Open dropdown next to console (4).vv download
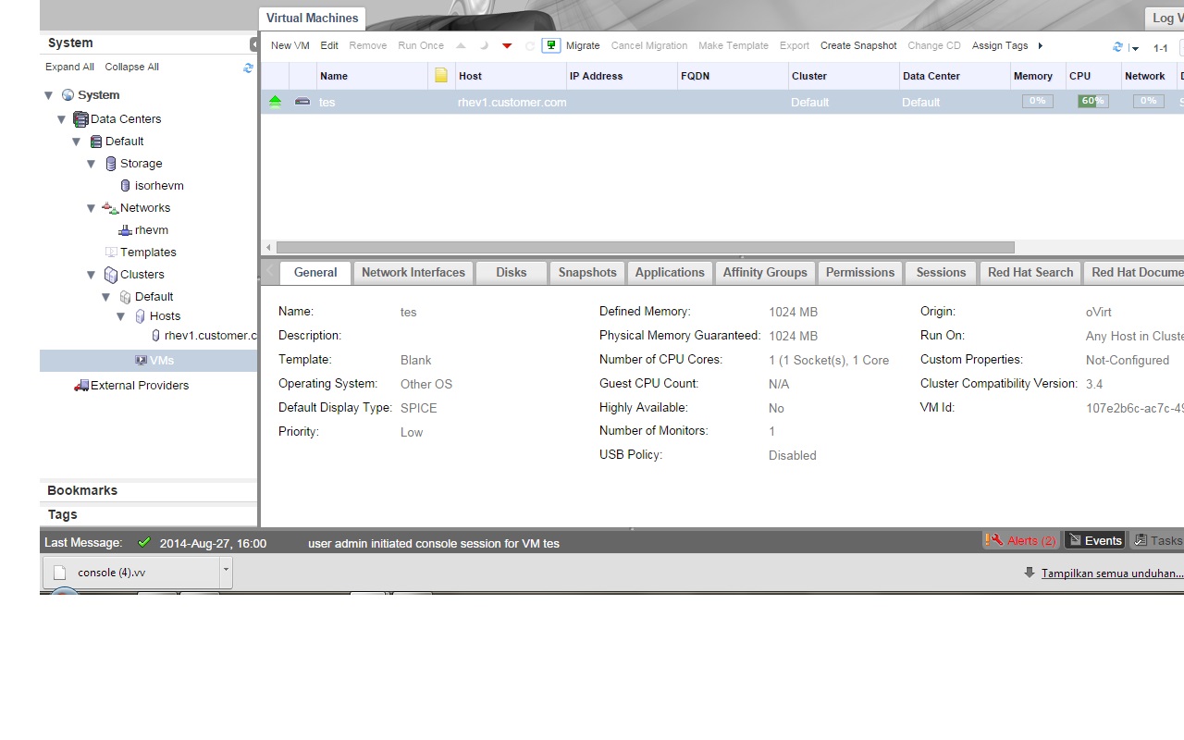The width and height of the screenshot is (1184, 740). coord(225,572)
